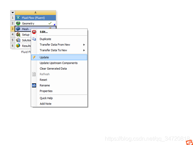The width and height of the screenshot is (193, 145).
Task: Click the lightning bolt Update icon
Action: pos(34,57)
